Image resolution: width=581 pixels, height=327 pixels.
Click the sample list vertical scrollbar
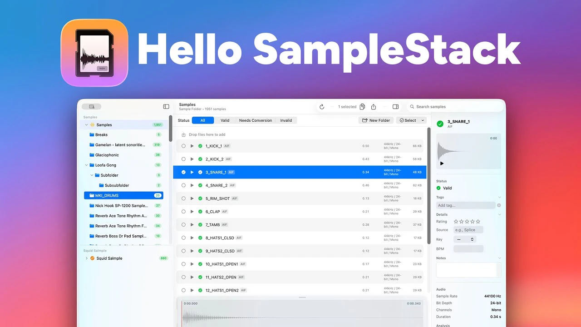(x=428, y=185)
